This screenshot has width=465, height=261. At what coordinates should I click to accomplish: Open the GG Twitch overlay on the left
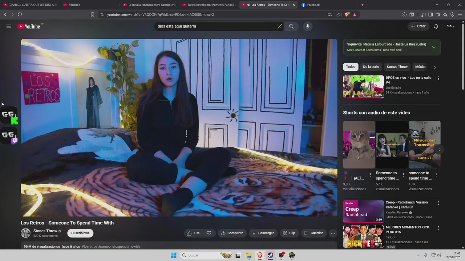[9, 136]
